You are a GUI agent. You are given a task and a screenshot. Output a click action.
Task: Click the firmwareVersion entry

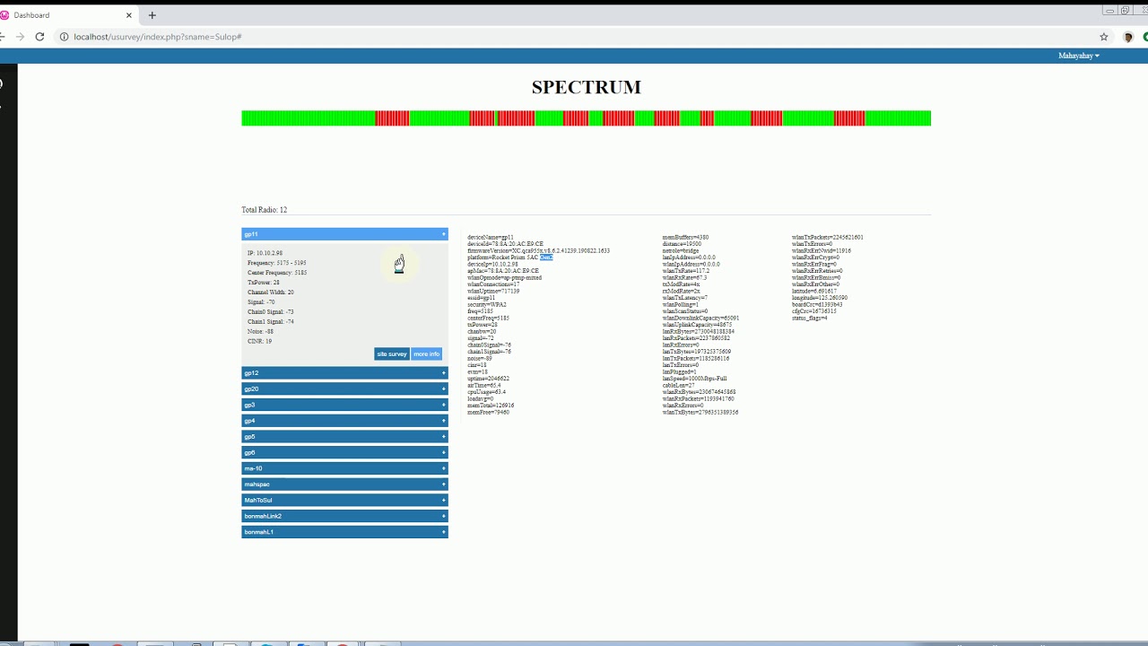pos(538,251)
